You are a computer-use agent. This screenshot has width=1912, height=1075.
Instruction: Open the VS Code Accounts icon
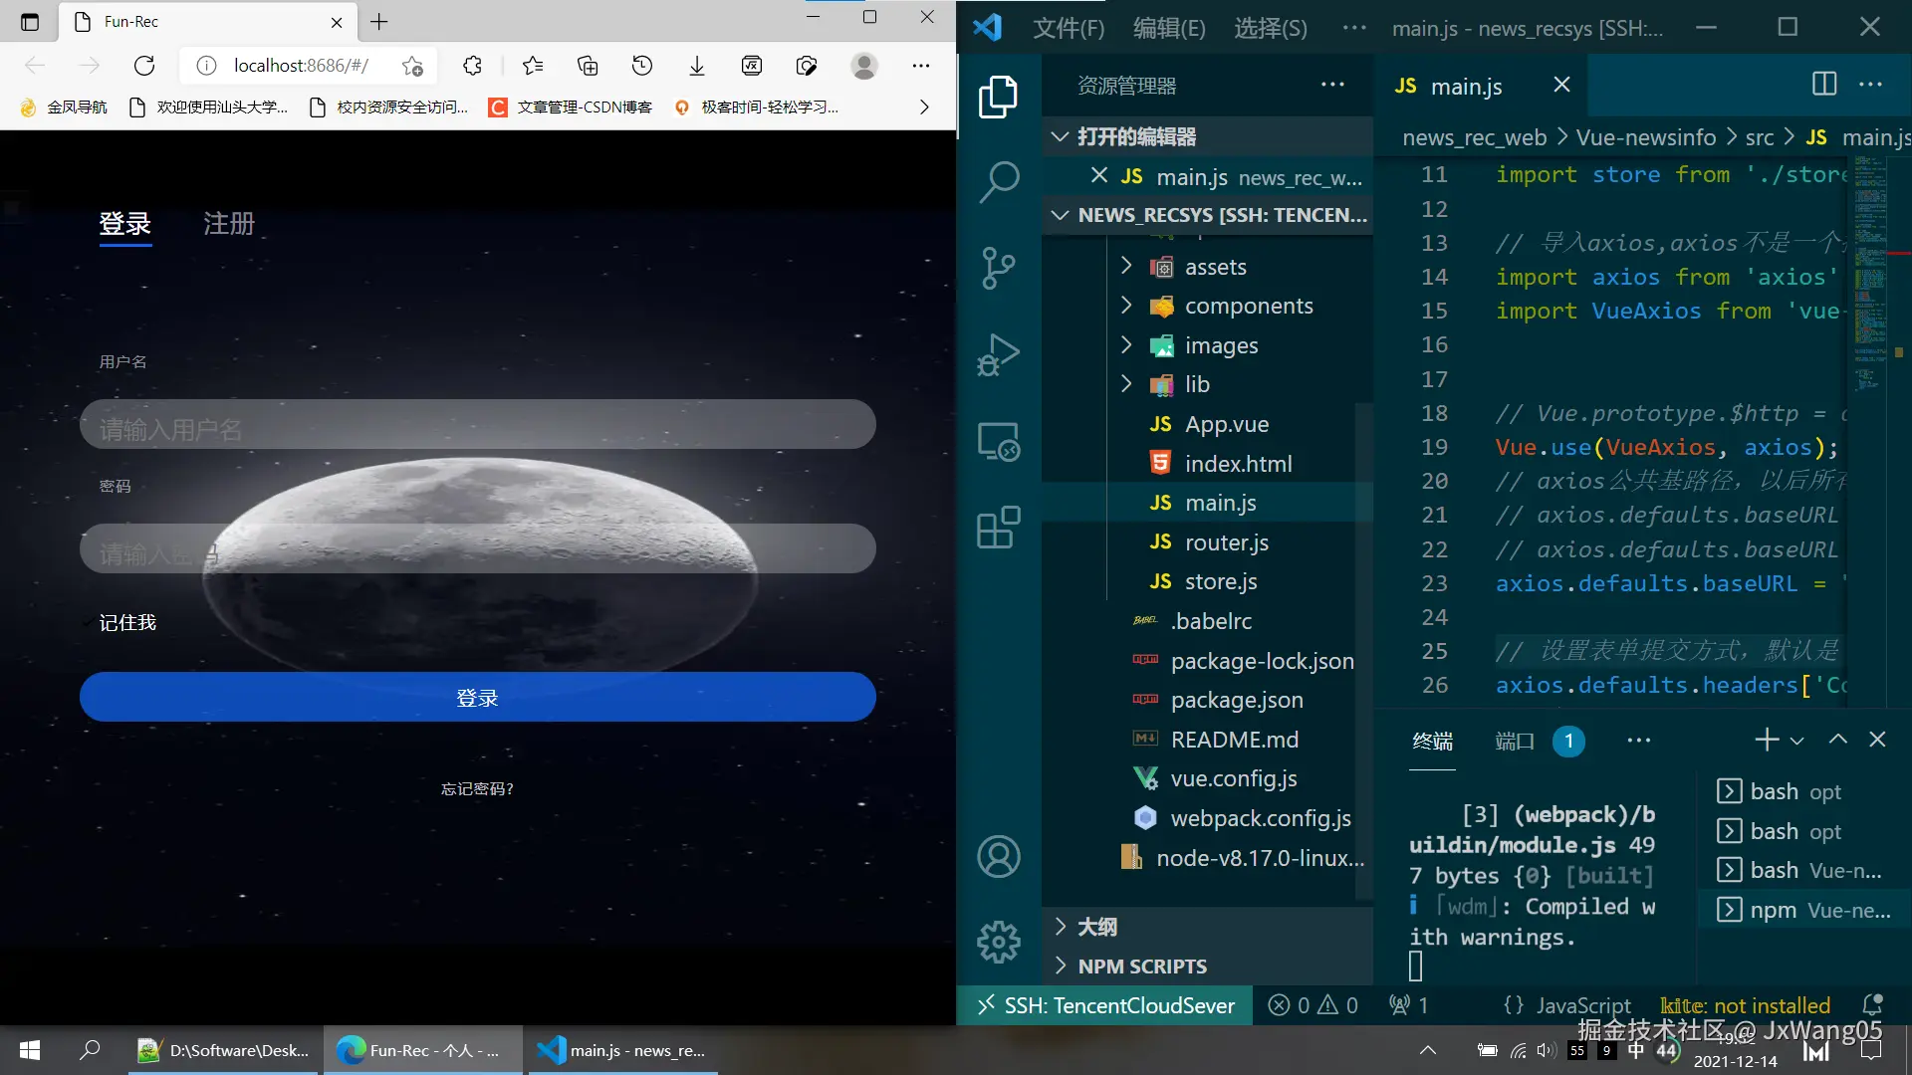tap(999, 856)
